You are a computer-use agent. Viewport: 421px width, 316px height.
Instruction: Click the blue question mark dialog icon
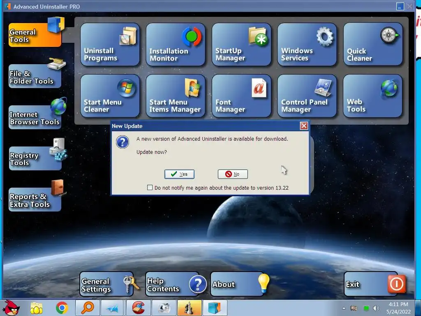[123, 142]
